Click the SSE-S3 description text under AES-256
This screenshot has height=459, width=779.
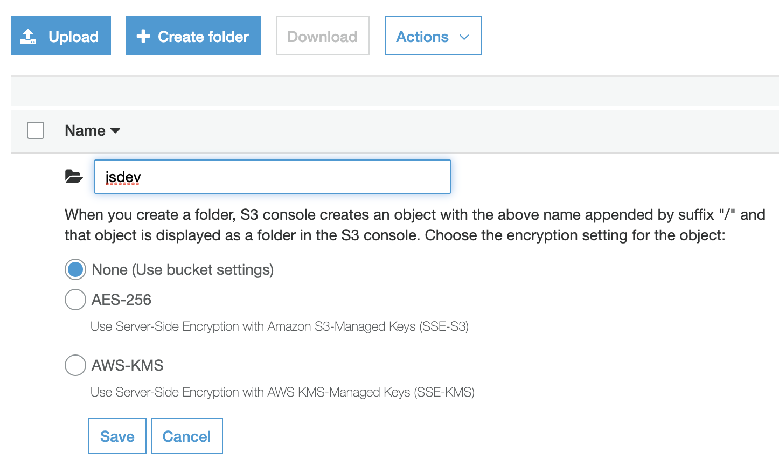click(x=280, y=326)
